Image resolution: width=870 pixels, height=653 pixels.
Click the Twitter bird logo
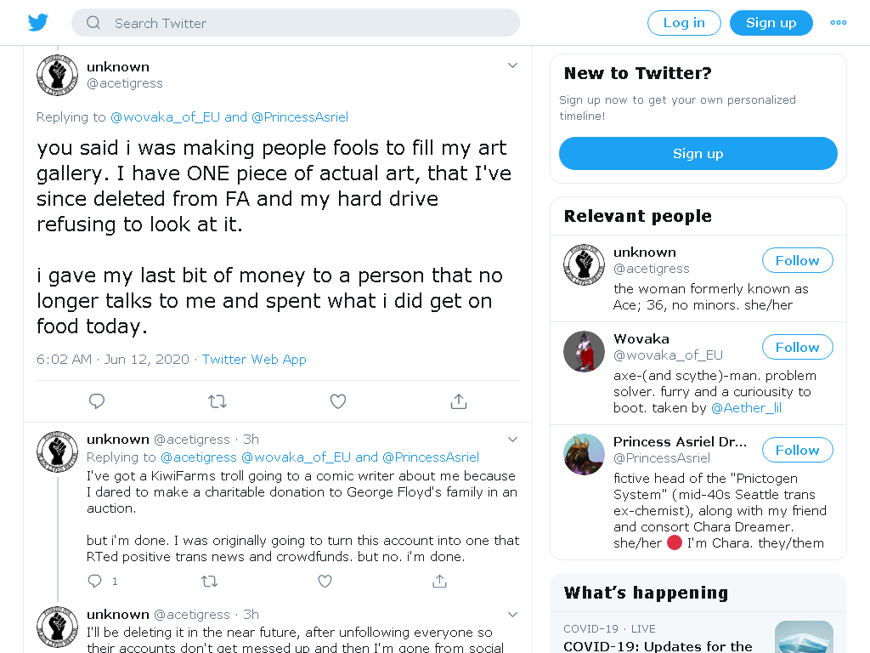click(37, 23)
